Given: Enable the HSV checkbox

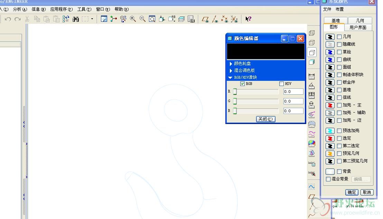Looking at the screenshot, I should [282, 84].
